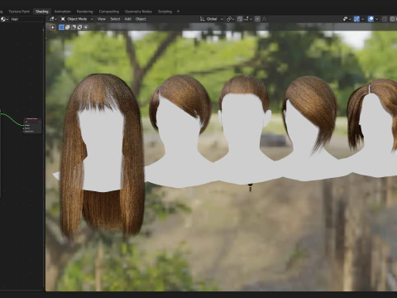Open the Object Mode dropdown
The image size is (397, 298).
(x=77, y=19)
